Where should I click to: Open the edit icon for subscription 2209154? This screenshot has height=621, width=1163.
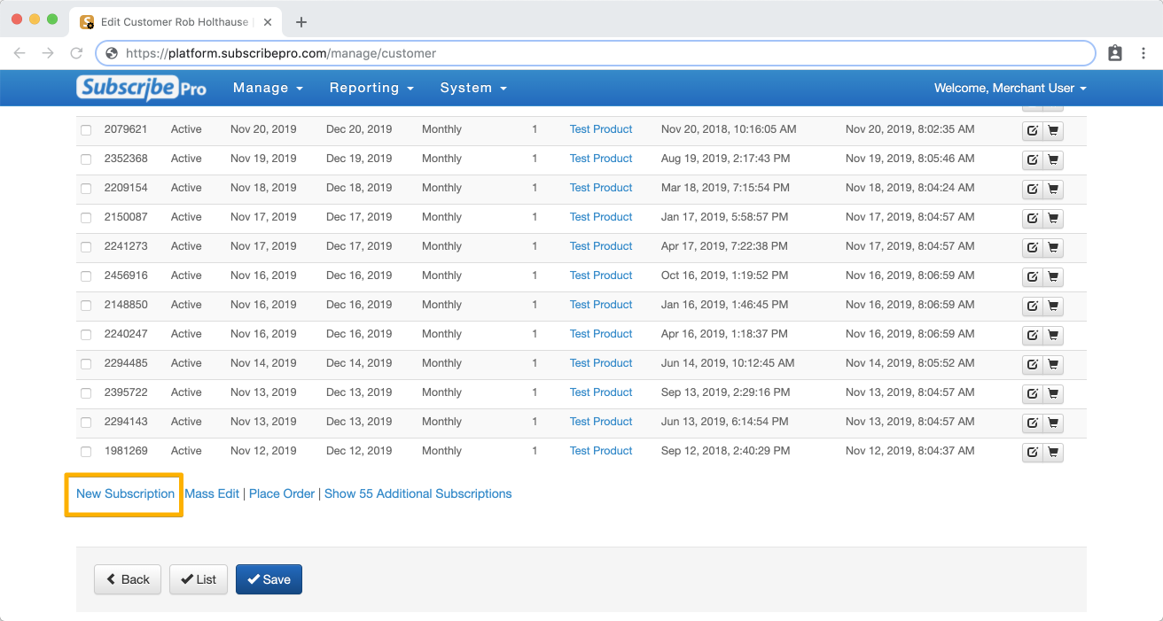pyautogui.click(x=1033, y=190)
